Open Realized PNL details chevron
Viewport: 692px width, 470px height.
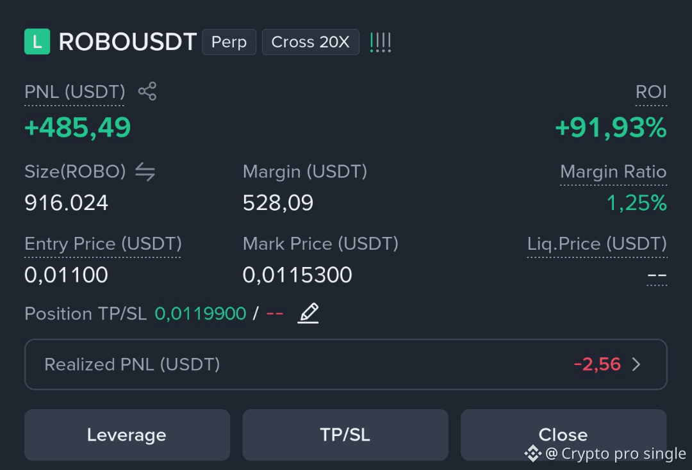[x=636, y=364]
